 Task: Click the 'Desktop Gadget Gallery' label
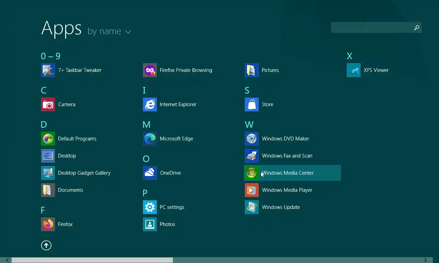click(84, 173)
